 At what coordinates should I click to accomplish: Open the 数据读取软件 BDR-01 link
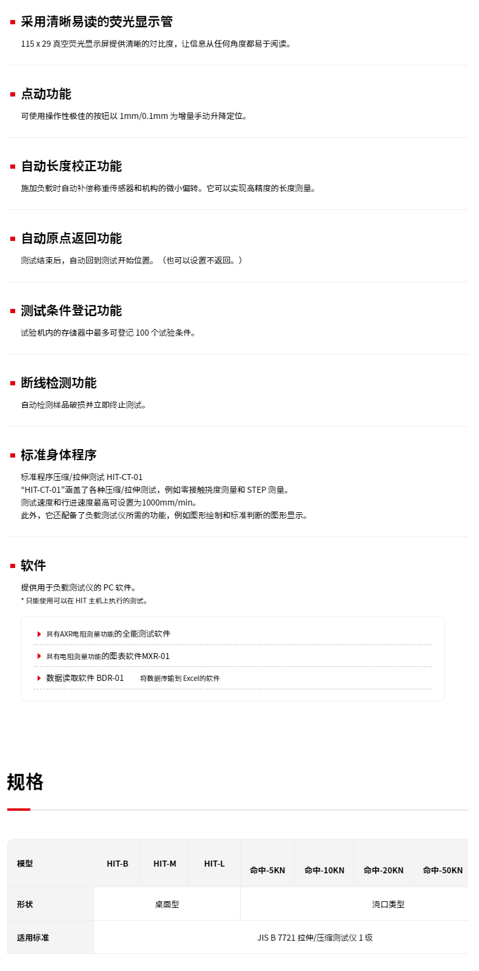[85, 678]
